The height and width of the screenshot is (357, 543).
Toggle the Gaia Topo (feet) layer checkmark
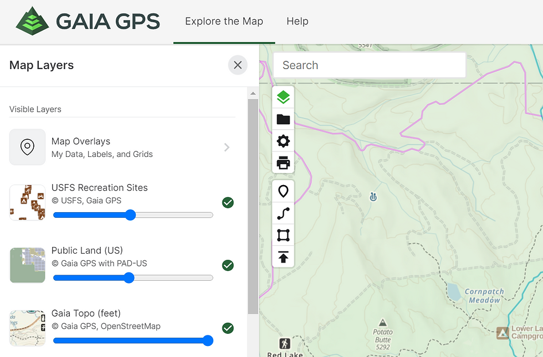228,328
